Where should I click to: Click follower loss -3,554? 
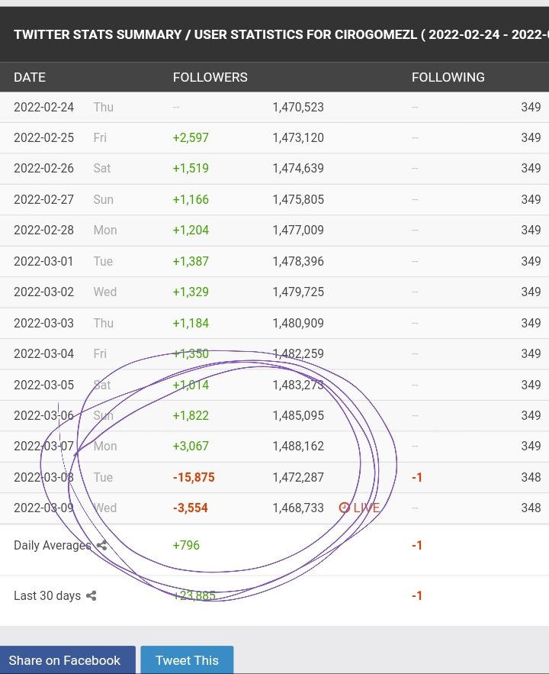click(x=190, y=508)
